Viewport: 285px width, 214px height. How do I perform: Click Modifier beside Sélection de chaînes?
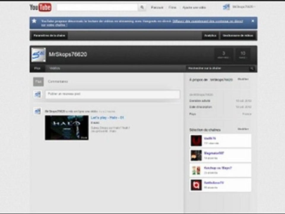243,129
